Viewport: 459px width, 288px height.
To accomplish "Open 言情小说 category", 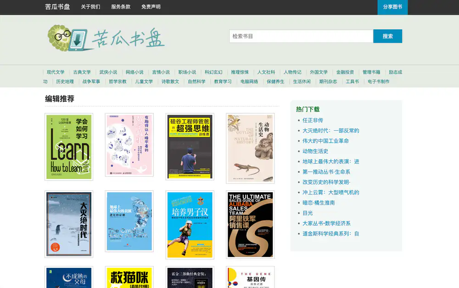I will (x=161, y=72).
